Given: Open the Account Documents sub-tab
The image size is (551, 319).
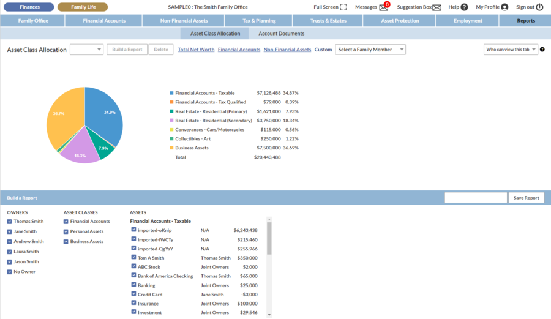Looking at the screenshot, I should tap(281, 34).
